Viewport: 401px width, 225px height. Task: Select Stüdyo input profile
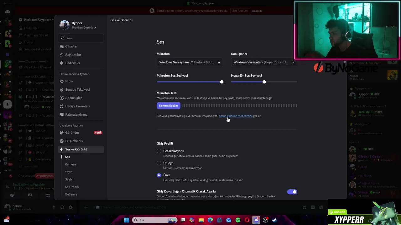[159, 163]
